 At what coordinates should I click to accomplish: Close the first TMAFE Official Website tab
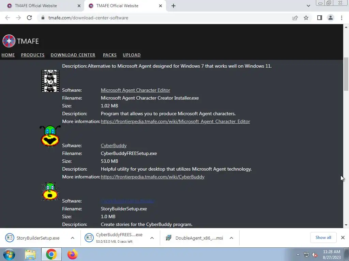pyautogui.click(x=79, y=6)
